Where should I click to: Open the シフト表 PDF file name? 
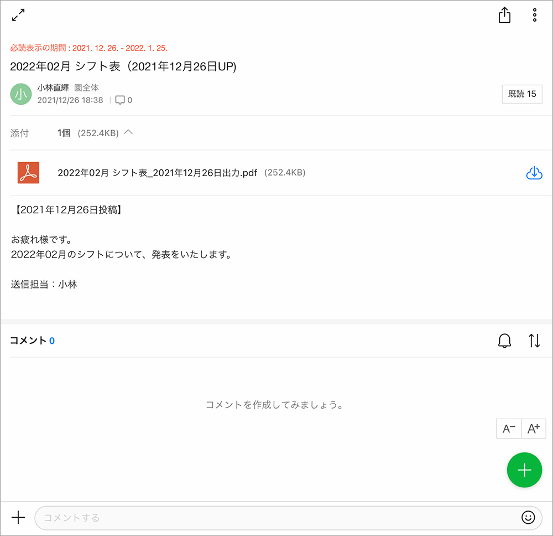point(157,173)
